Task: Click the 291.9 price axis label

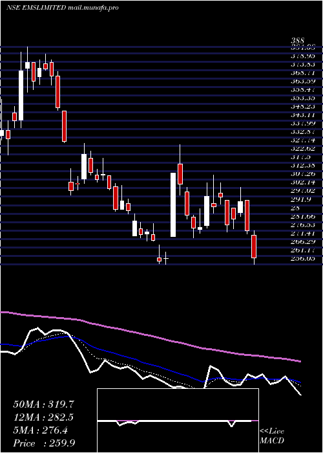Action: click(300, 199)
